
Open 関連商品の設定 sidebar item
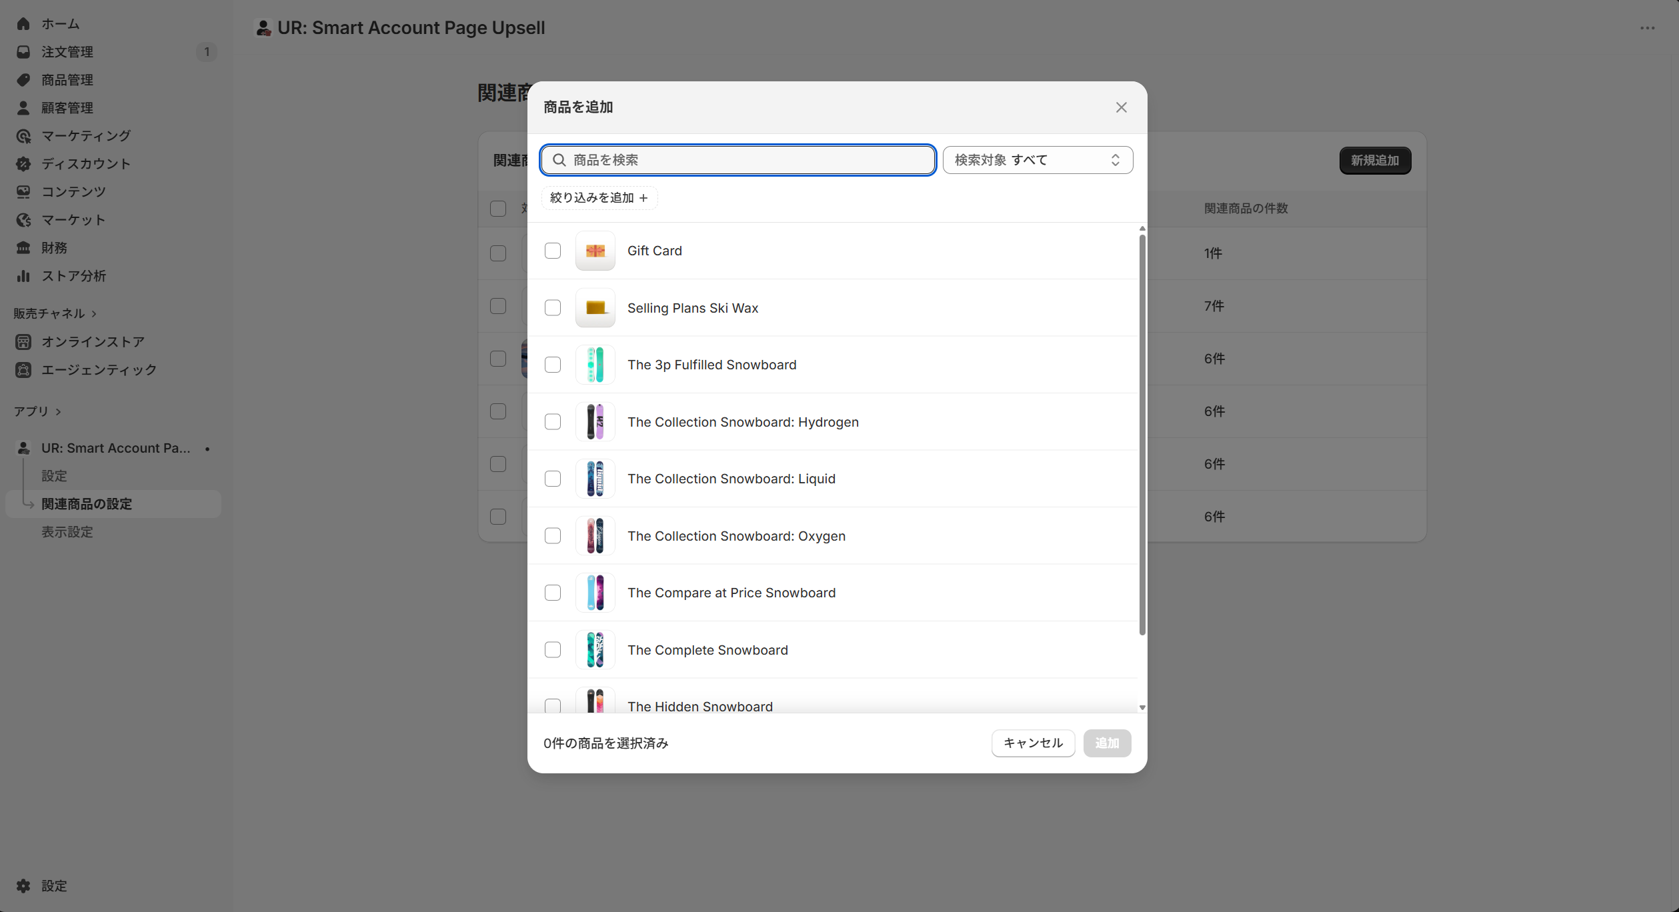(113, 504)
